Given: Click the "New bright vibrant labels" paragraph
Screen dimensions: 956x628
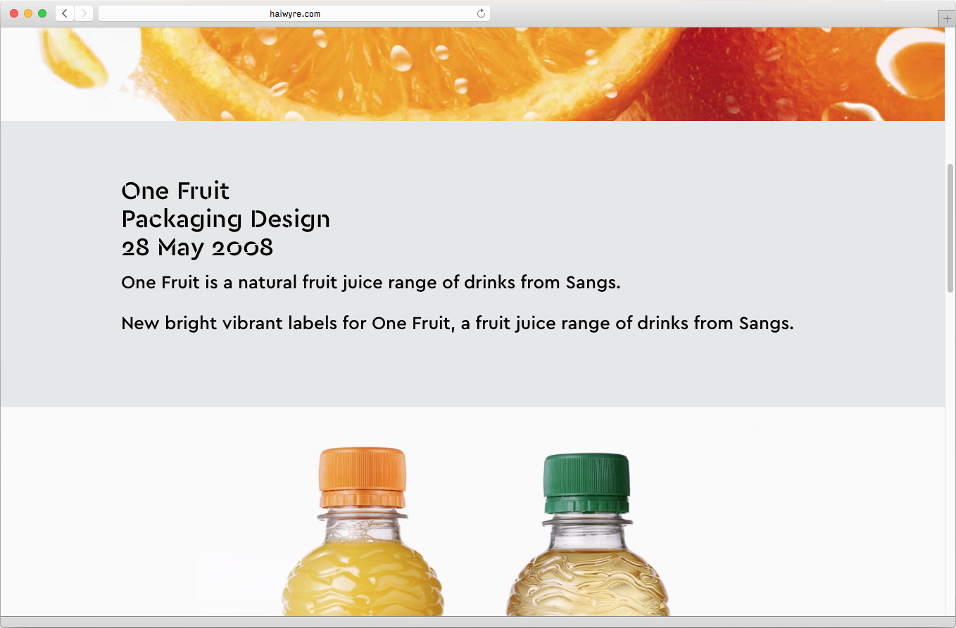Looking at the screenshot, I should pos(457,323).
